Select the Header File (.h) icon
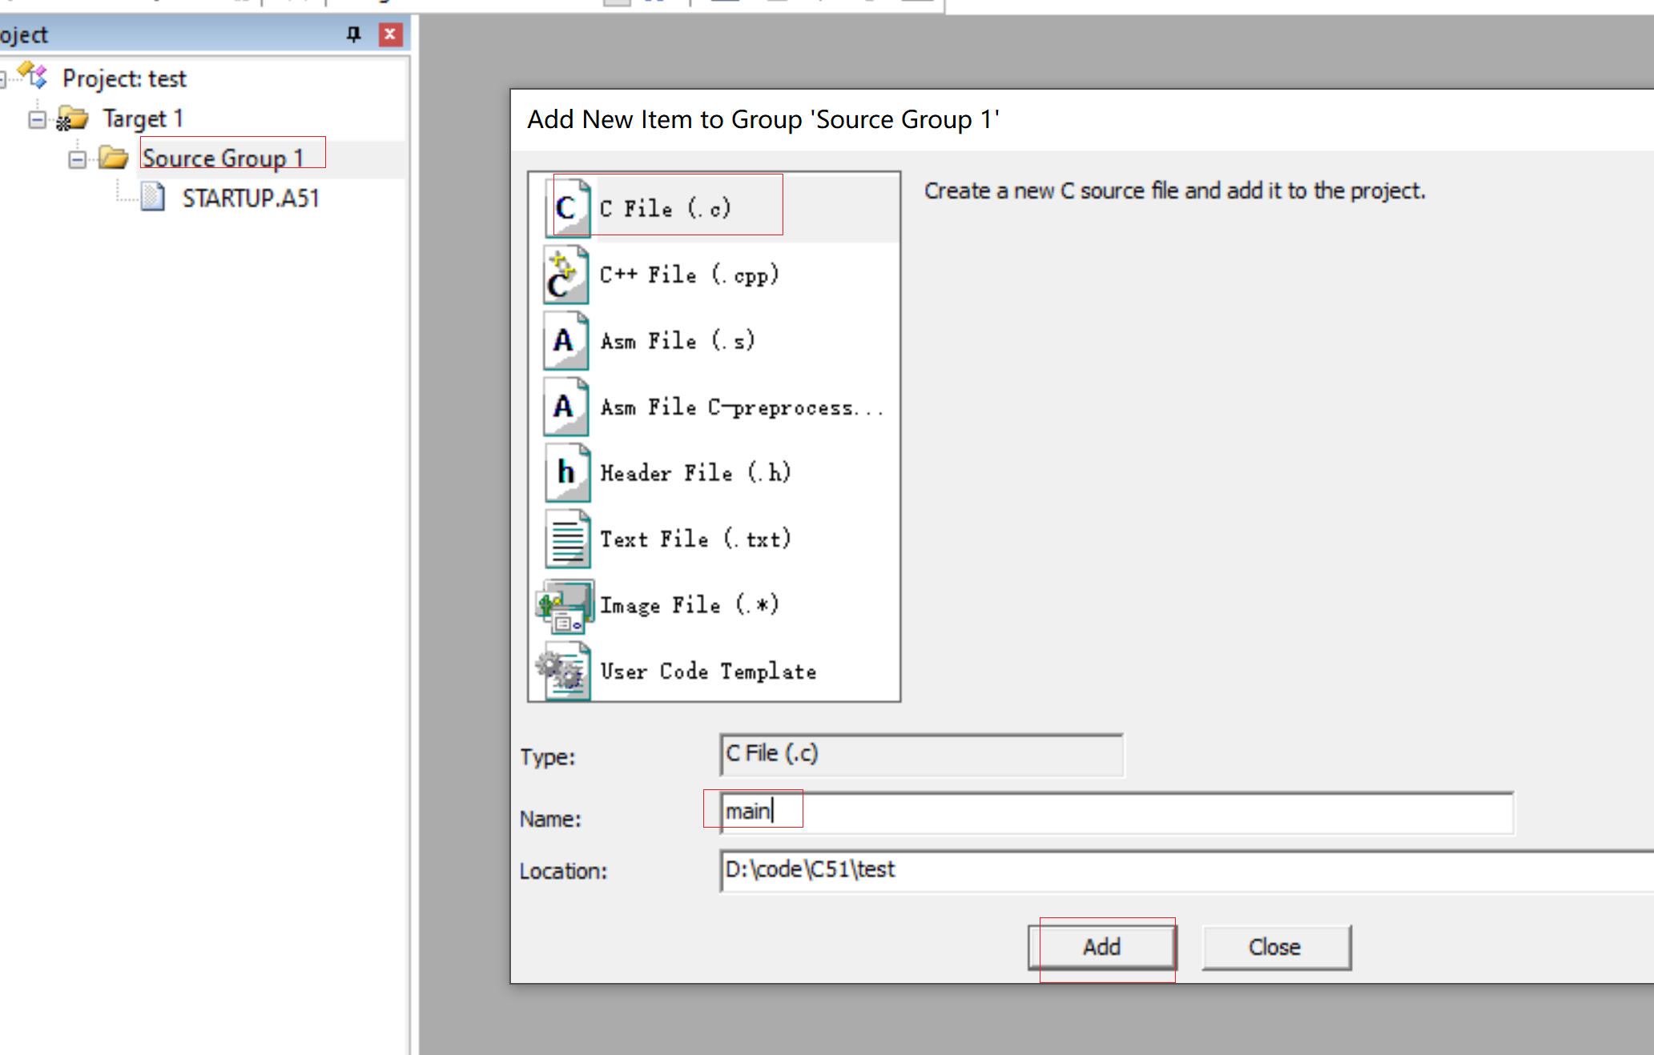Viewport: 1654px width, 1055px height. coord(566,472)
